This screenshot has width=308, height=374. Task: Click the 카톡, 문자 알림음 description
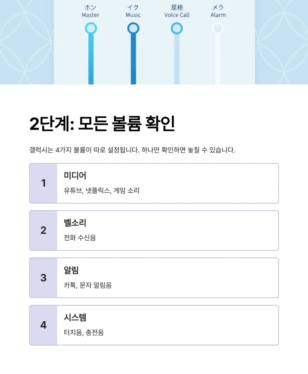pos(88,285)
